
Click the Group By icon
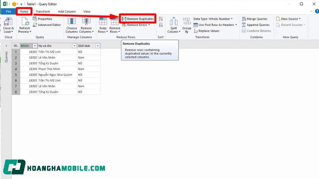point(187,21)
